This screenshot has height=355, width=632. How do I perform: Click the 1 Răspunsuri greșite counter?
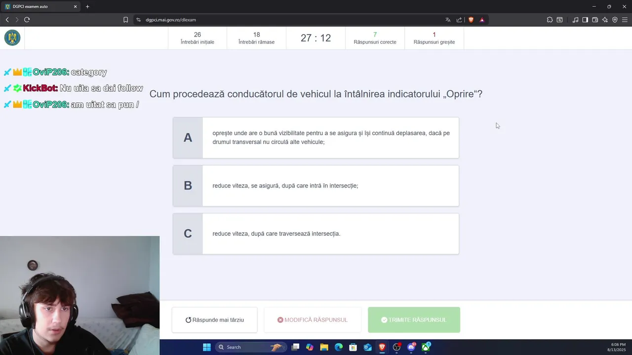pos(434,38)
